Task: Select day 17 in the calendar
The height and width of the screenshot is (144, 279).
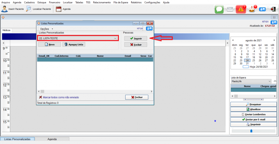Action: coord(248,57)
